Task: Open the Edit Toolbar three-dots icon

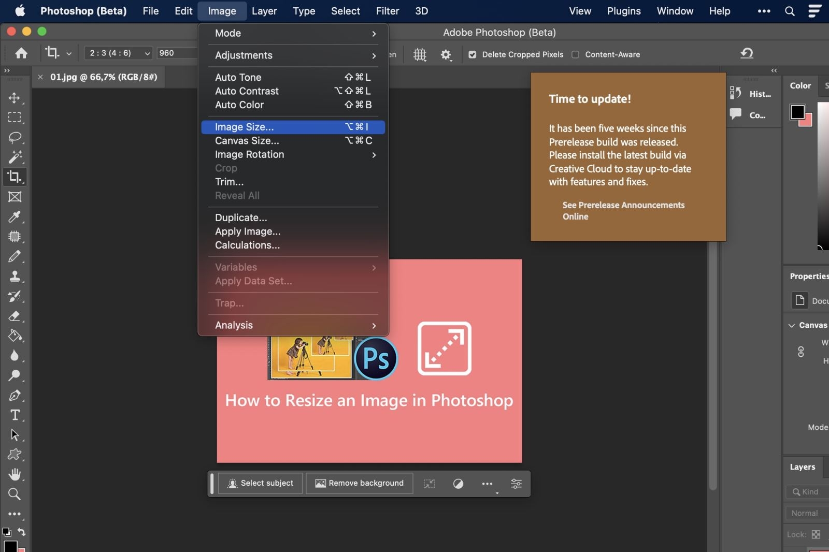Action: pos(15,514)
